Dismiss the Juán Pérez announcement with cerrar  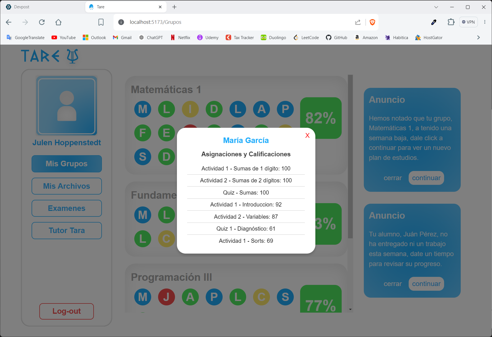[393, 284]
